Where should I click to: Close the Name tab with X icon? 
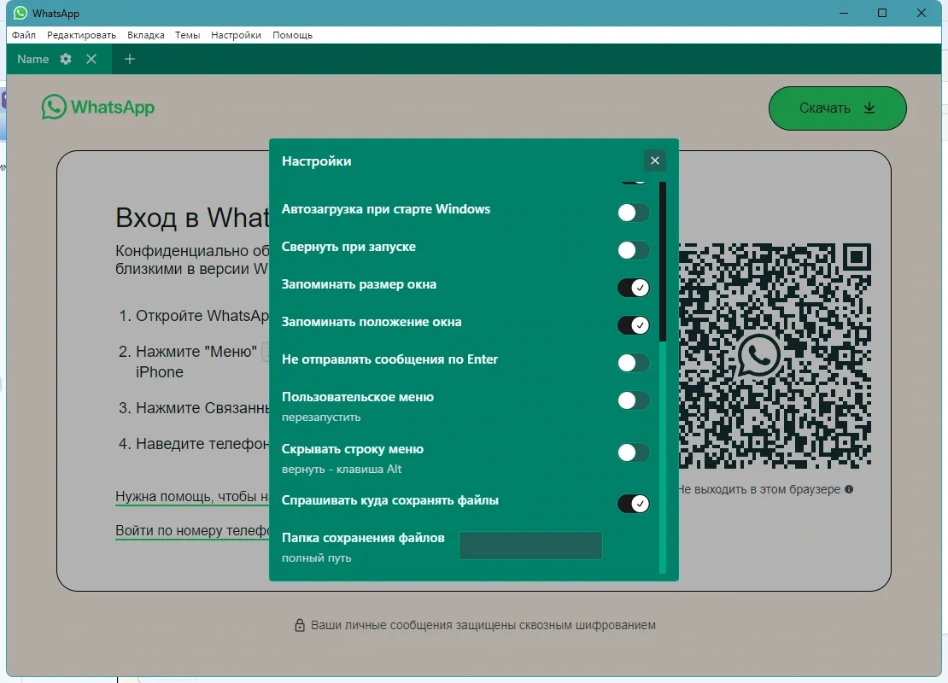coord(91,59)
